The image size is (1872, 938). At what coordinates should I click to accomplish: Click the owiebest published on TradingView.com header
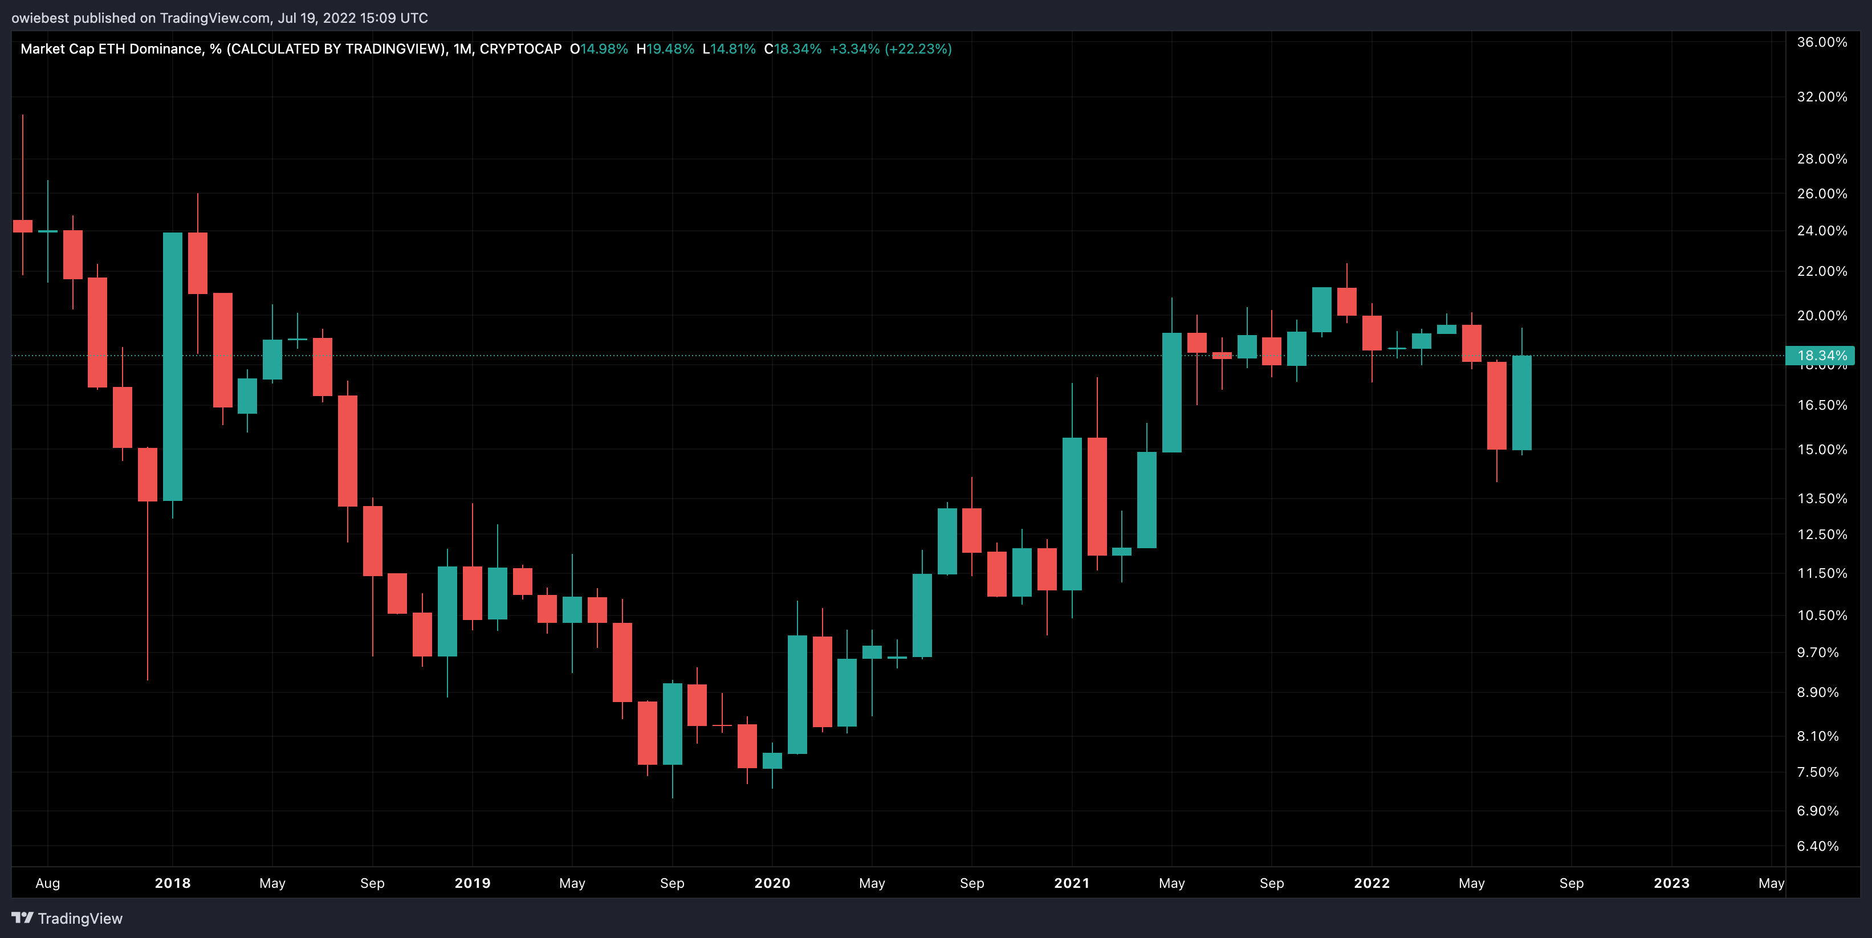click(x=219, y=18)
